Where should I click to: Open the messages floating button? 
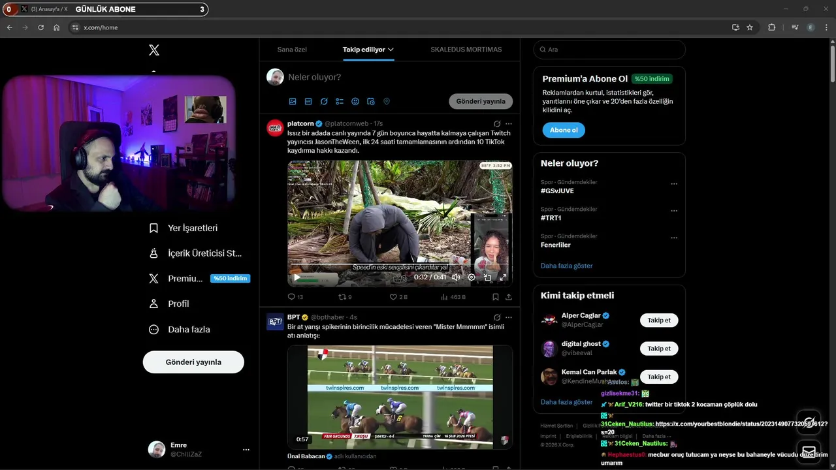(x=809, y=451)
